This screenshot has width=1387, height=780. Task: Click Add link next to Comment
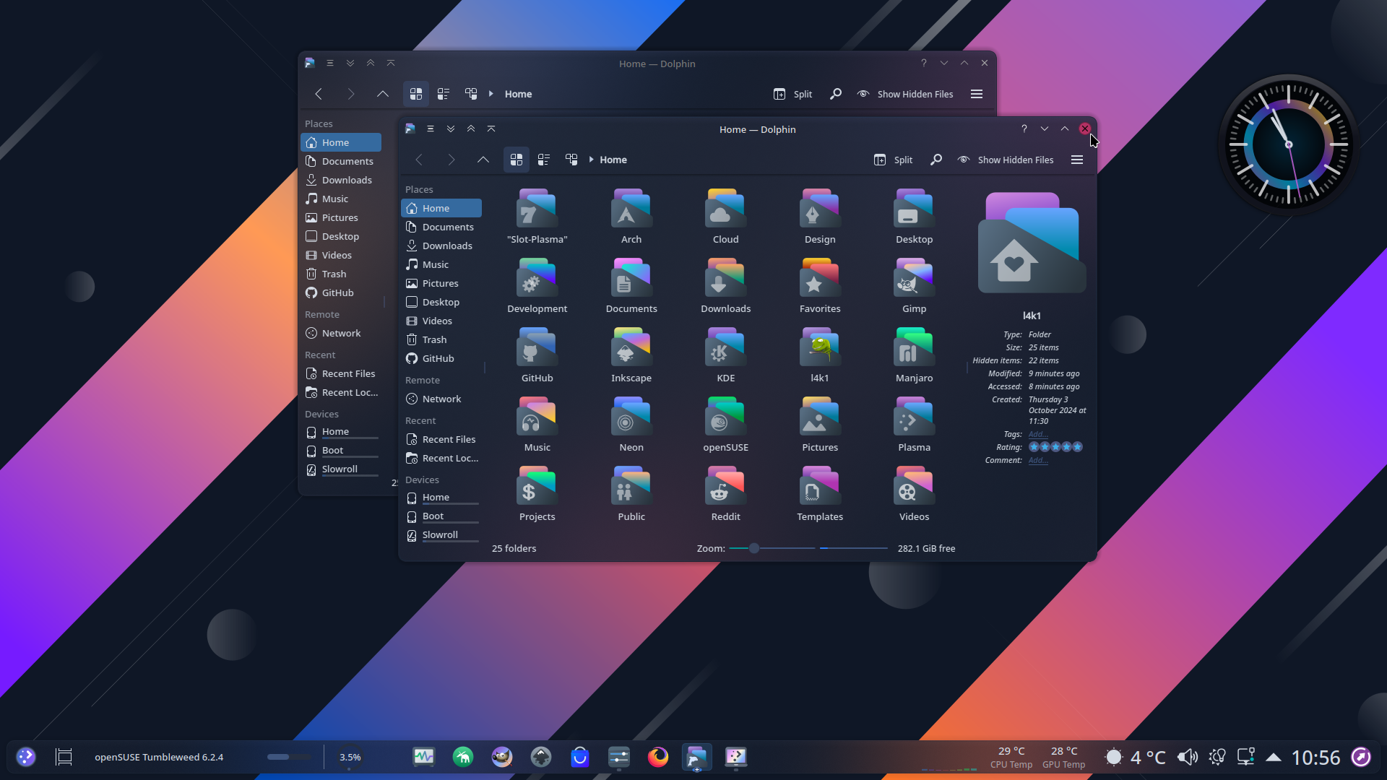click(x=1038, y=460)
